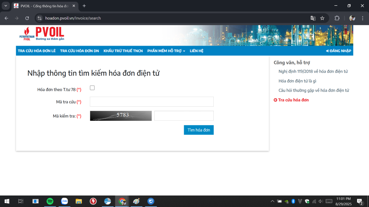Select the PVOIL - Cổng thông tin hóa đơn tab

point(45,6)
